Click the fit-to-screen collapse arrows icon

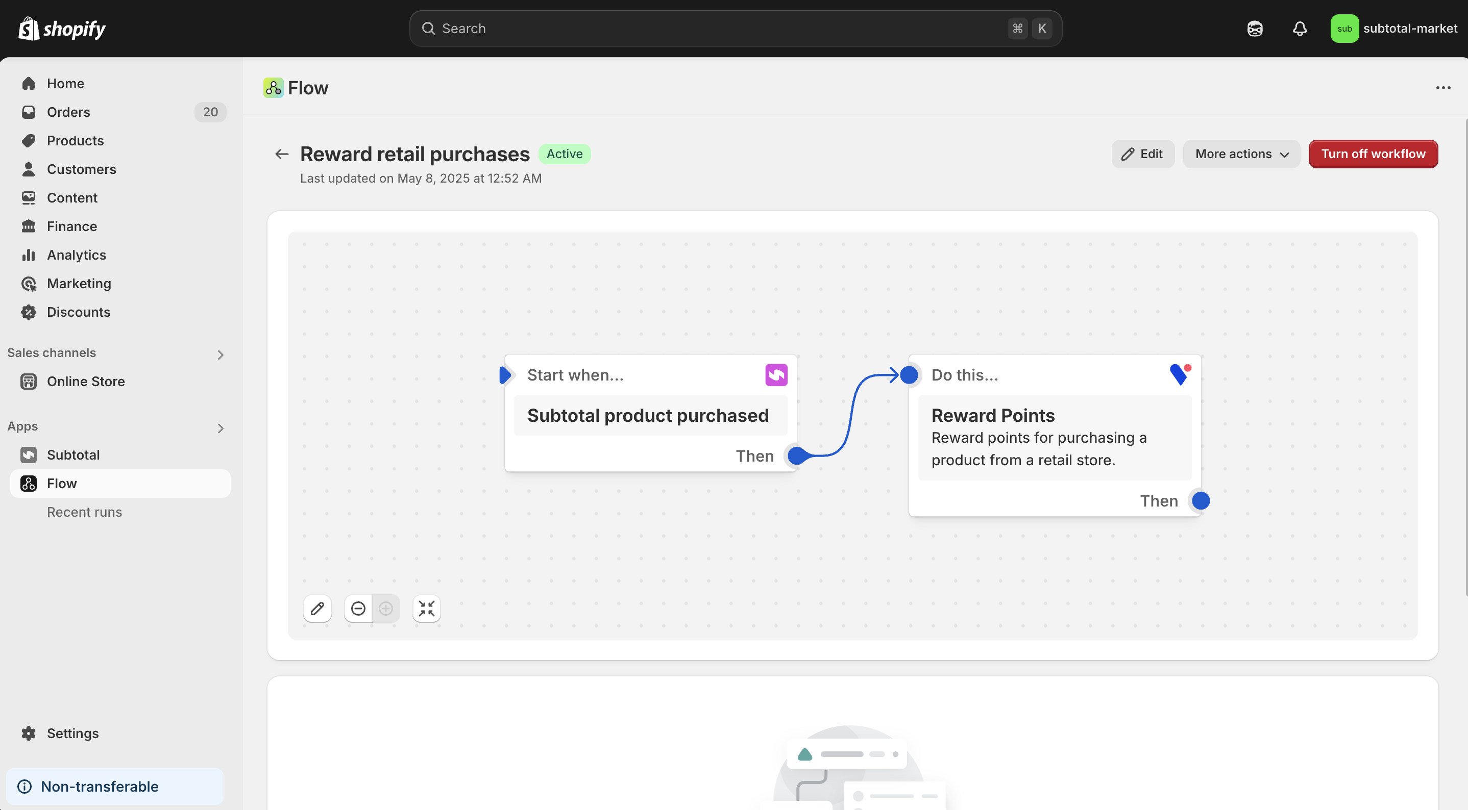point(426,609)
